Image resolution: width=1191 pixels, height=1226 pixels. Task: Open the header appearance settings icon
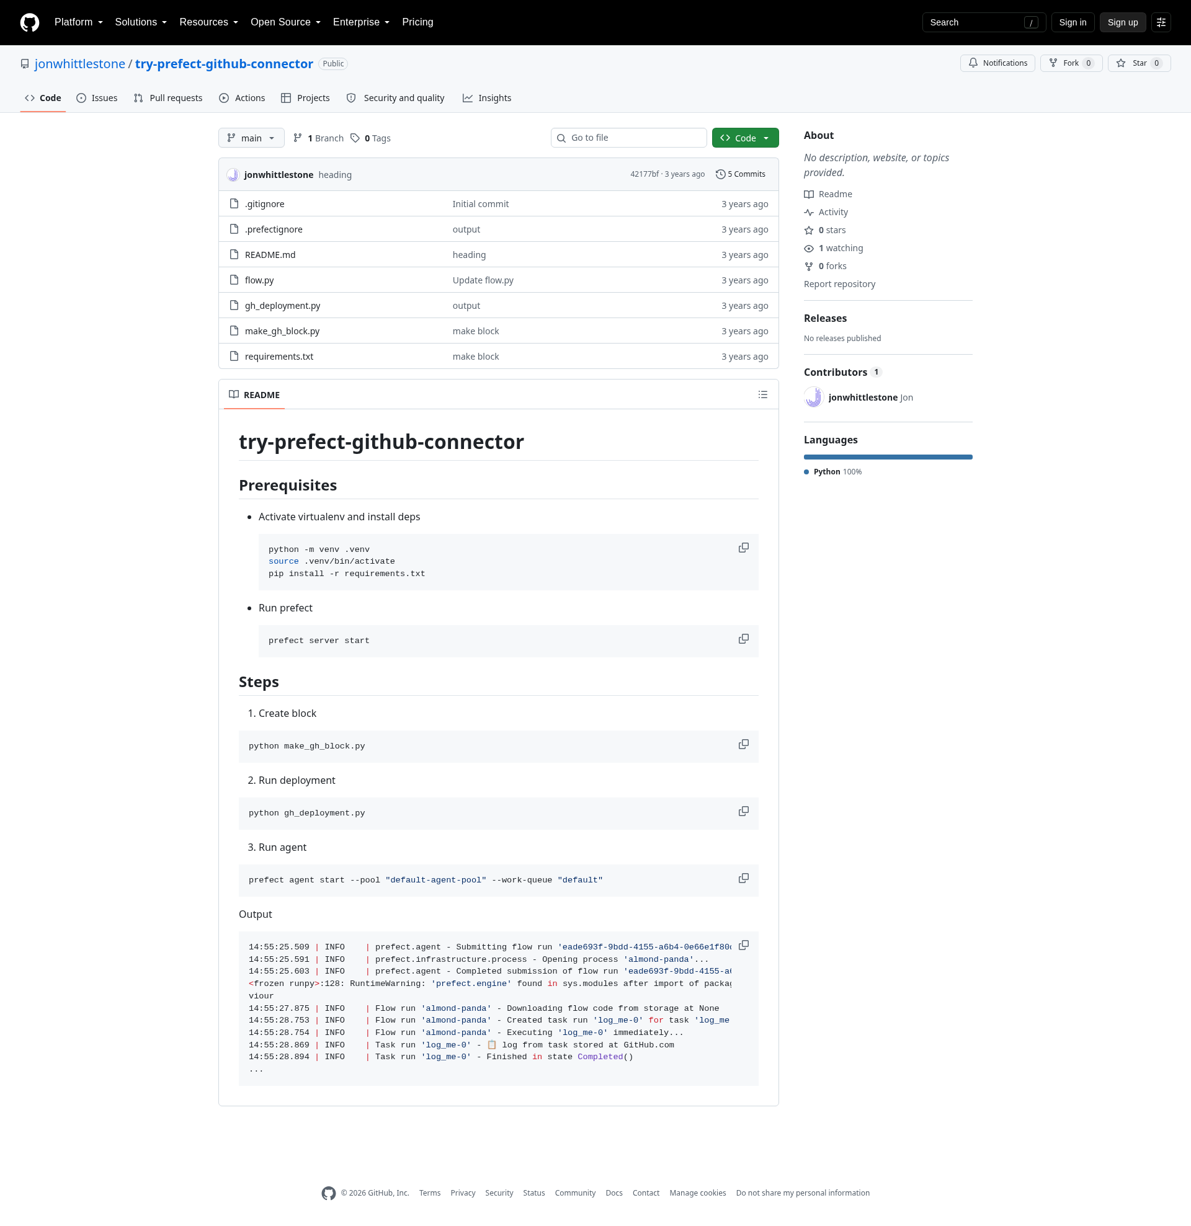(1161, 22)
